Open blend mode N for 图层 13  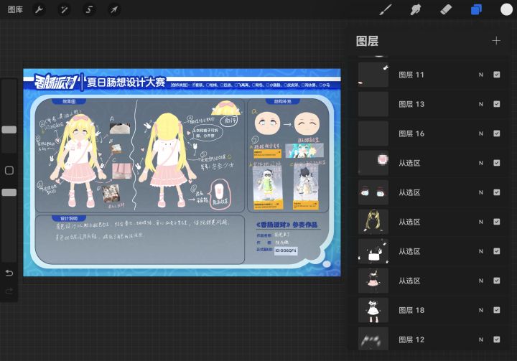(480, 104)
